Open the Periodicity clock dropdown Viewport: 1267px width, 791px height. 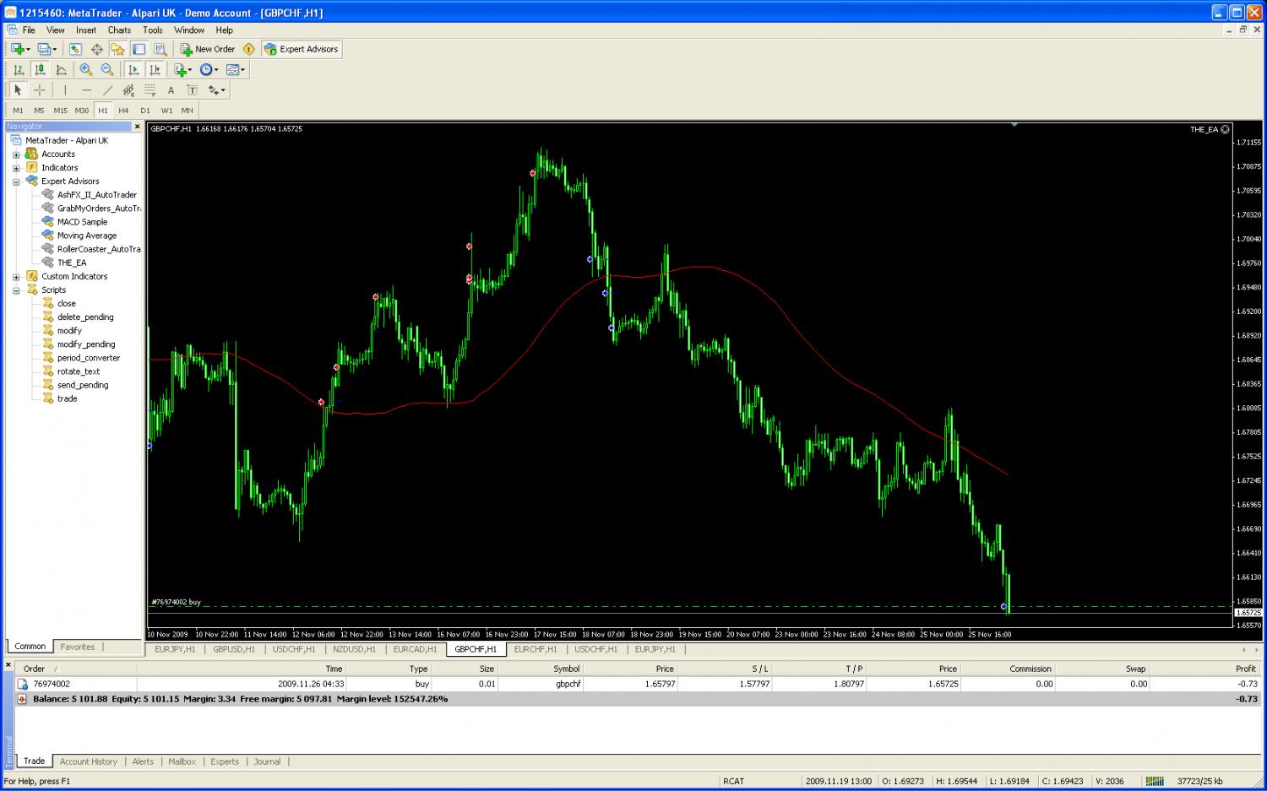pyautogui.click(x=208, y=70)
